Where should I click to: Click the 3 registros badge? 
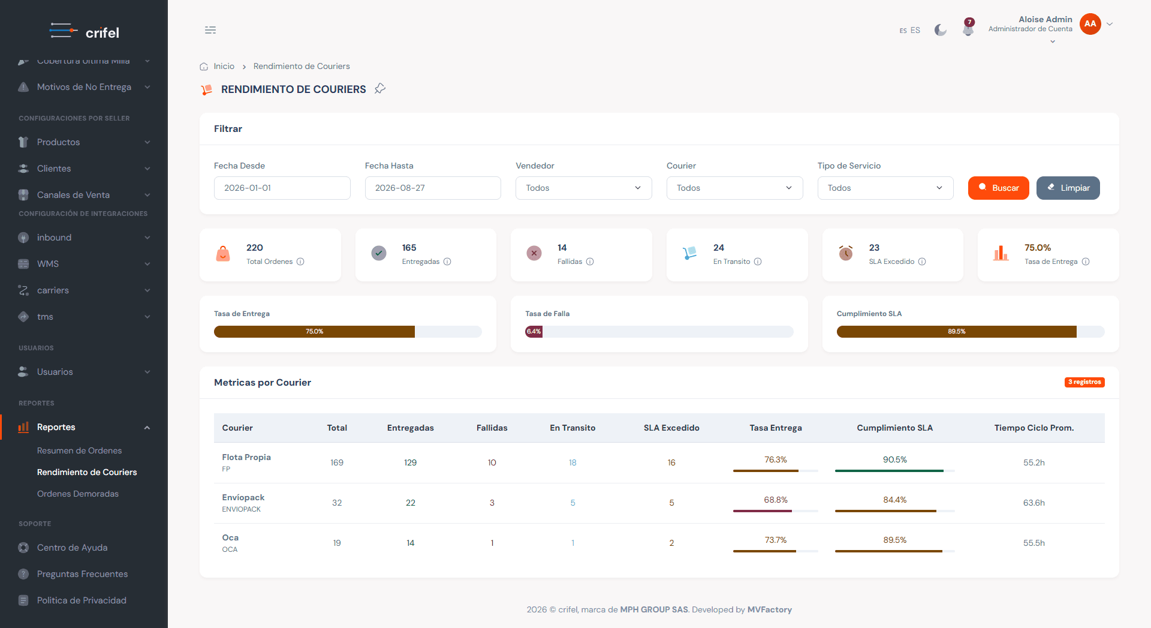pos(1084,382)
